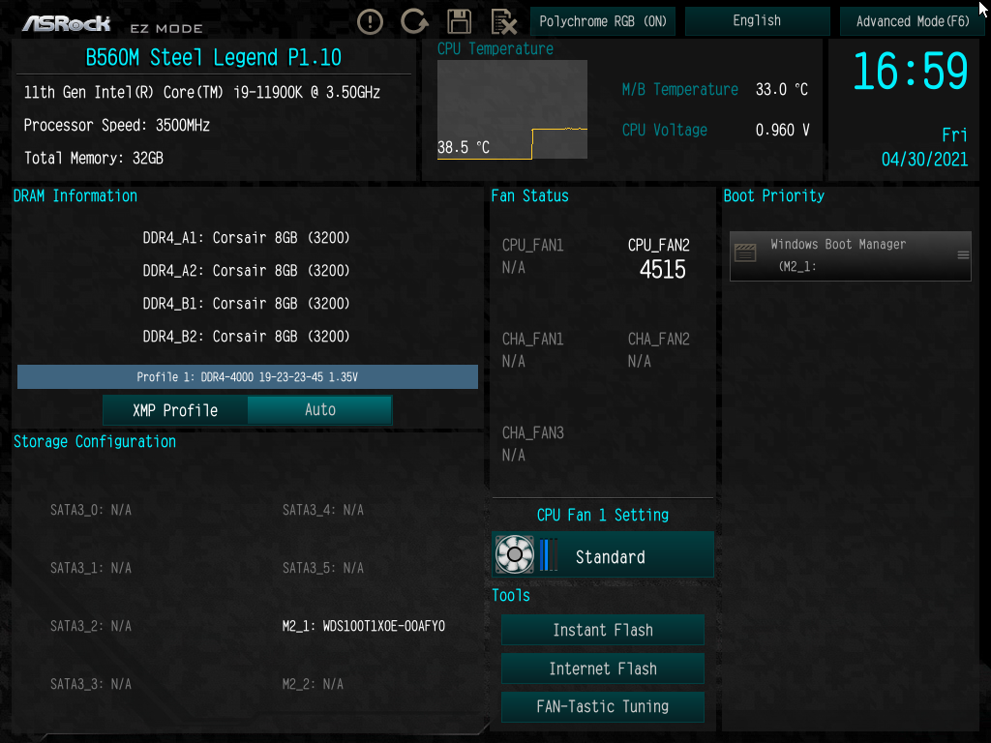
Task: Select Windows Boot Manager boot entry
Action: (x=850, y=255)
